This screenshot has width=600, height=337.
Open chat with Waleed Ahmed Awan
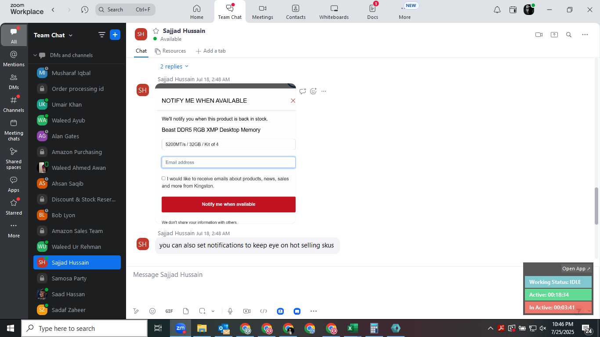[x=77, y=168]
